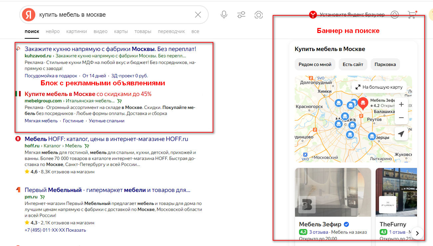Toggle the Есть сайт filter
The height and width of the screenshot is (246, 433).
click(x=353, y=64)
